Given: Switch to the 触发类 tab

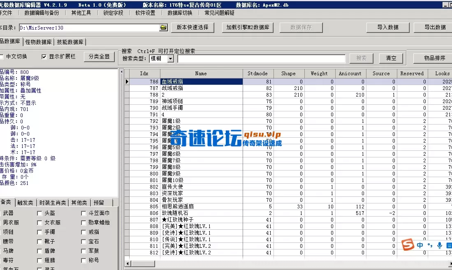Looking at the screenshot, I should pyautogui.click(x=25, y=203).
